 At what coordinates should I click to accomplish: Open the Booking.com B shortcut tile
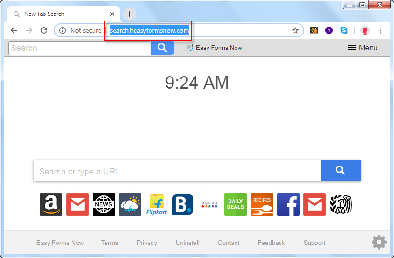pyautogui.click(x=183, y=204)
